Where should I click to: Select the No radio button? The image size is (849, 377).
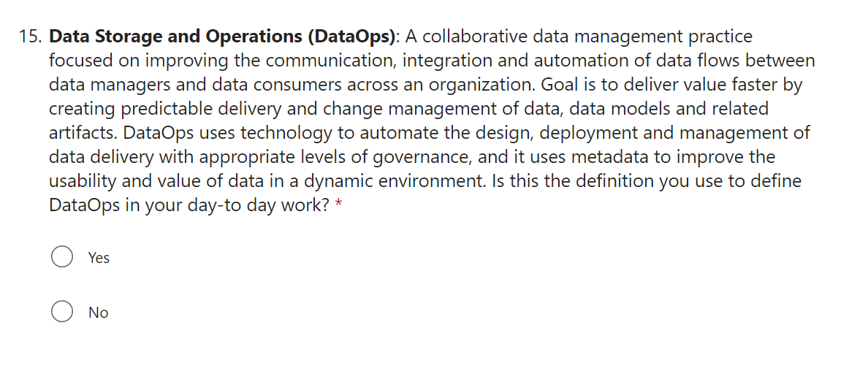[x=62, y=312]
